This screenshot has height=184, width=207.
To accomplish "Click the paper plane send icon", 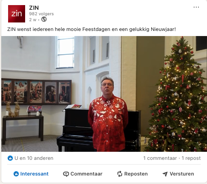I will [165, 174].
